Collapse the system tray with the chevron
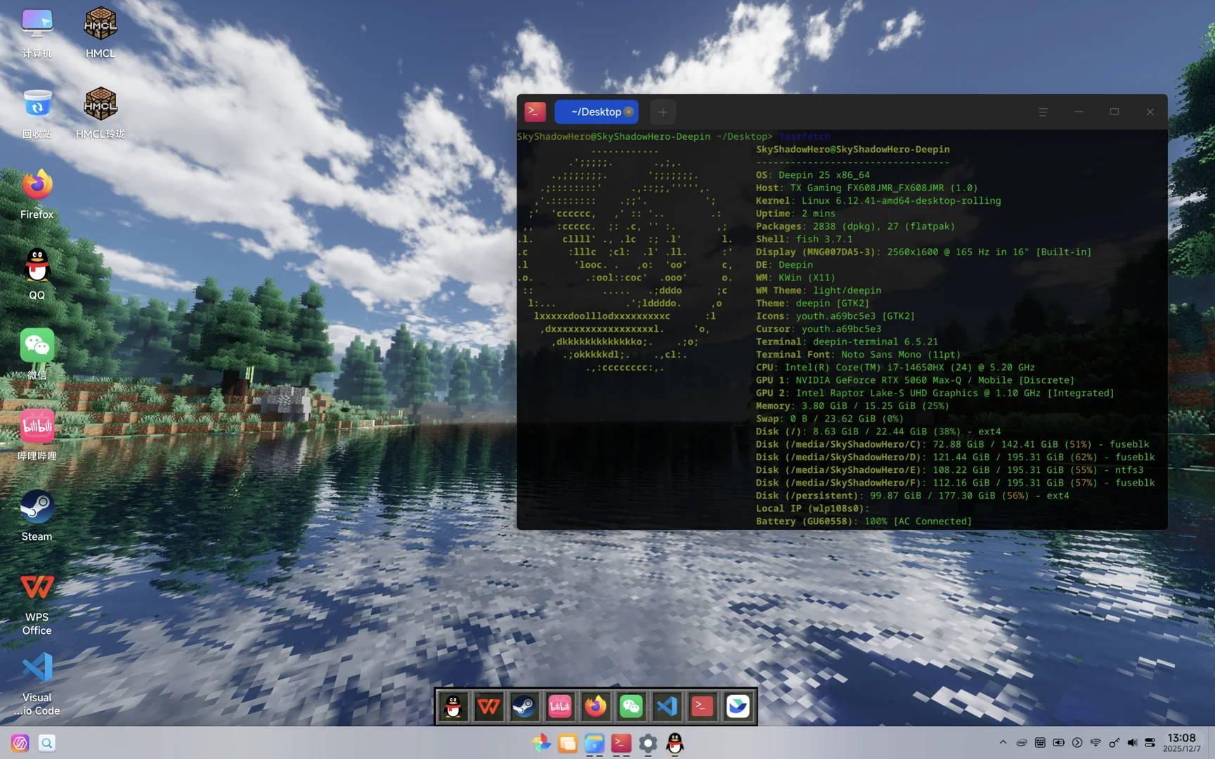The width and height of the screenshot is (1215, 759). [x=1003, y=743]
